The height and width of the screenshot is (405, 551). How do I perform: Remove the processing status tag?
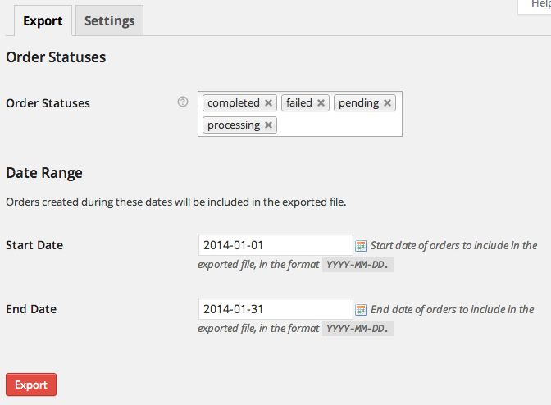click(x=268, y=125)
